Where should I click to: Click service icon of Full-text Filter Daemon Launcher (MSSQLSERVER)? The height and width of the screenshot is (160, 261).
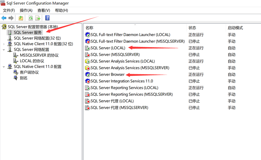(x=87, y=41)
